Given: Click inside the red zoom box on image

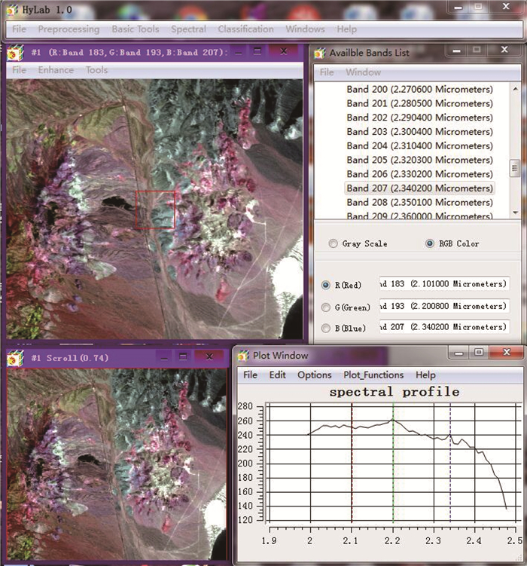Looking at the screenshot, I should click(155, 209).
